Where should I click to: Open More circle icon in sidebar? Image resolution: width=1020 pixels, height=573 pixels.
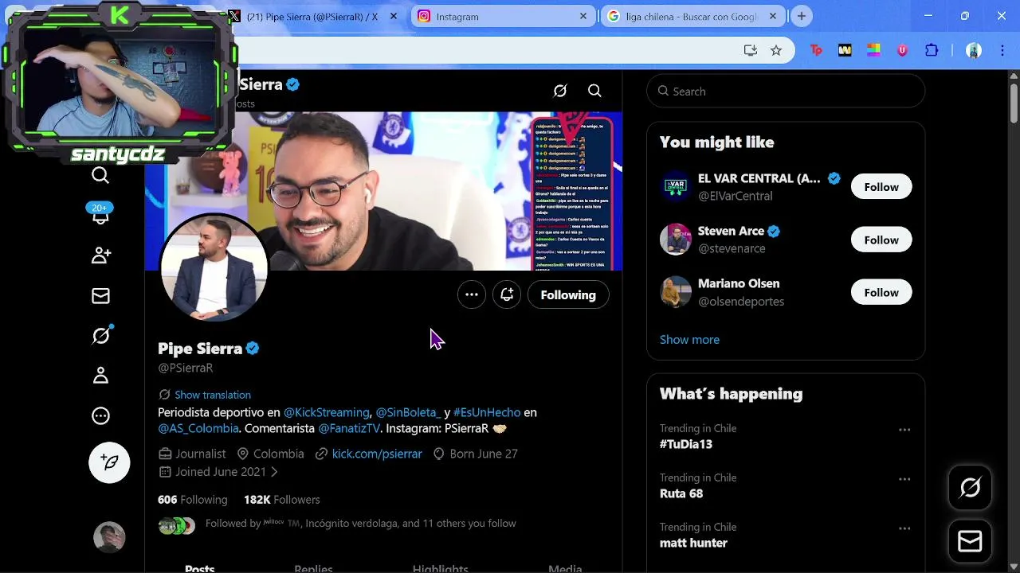coord(100,415)
